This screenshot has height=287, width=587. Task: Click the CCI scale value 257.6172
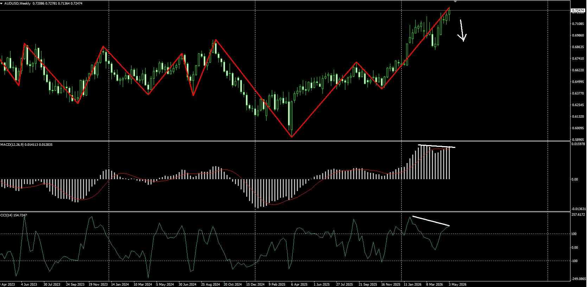tap(578, 214)
